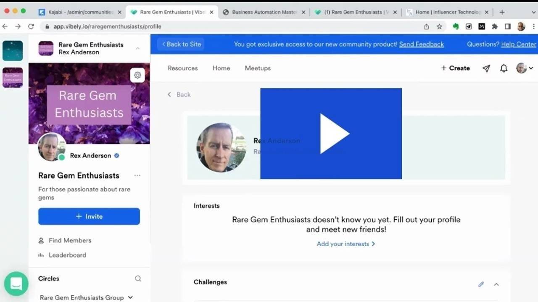The height and width of the screenshot is (302, 538).
Task: Select Rare Gem Enthusiasts thumbnail in rail
Action: pos(13,78)
